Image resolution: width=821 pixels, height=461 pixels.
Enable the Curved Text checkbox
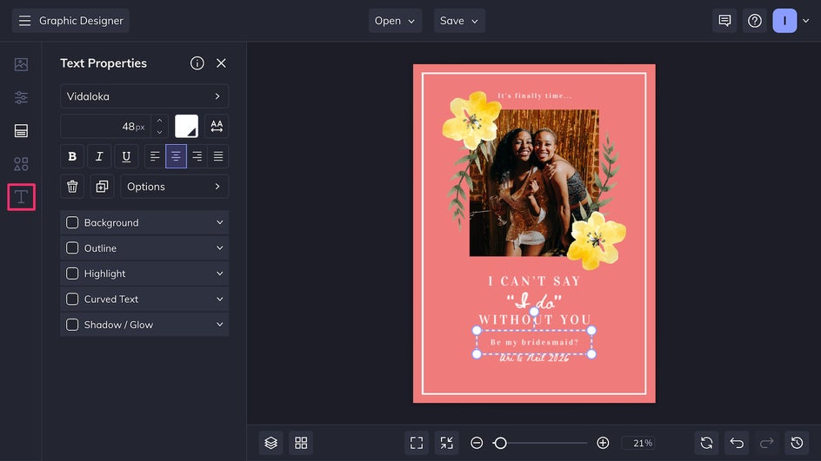click(72, 299)
